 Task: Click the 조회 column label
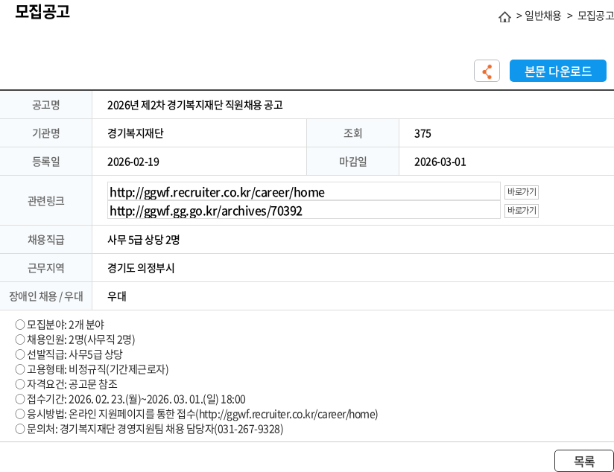[352, 133]
